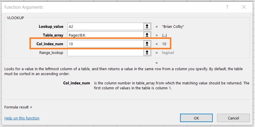Click into the empty Range_lookup field
255x127 pixels.
click(x=105, y=52)
